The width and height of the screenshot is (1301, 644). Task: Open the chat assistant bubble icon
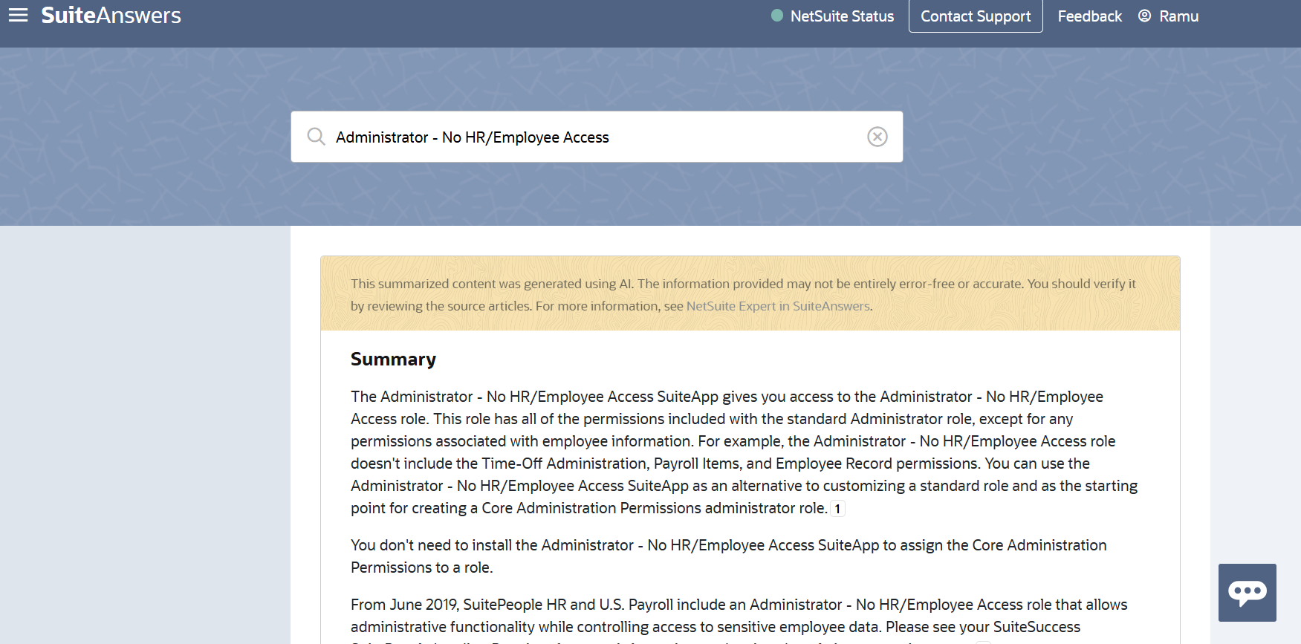click(1248, 593)
